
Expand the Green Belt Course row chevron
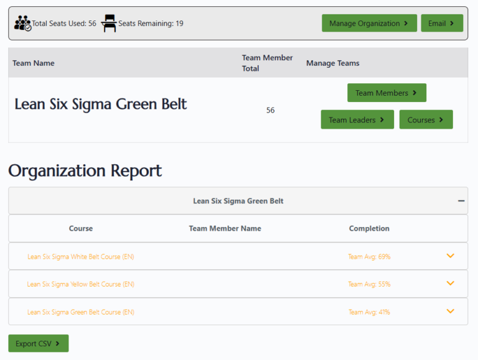coord(451,312)
